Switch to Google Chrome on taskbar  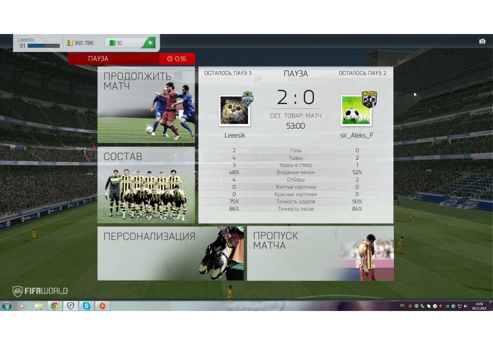[x=55, y=306]
